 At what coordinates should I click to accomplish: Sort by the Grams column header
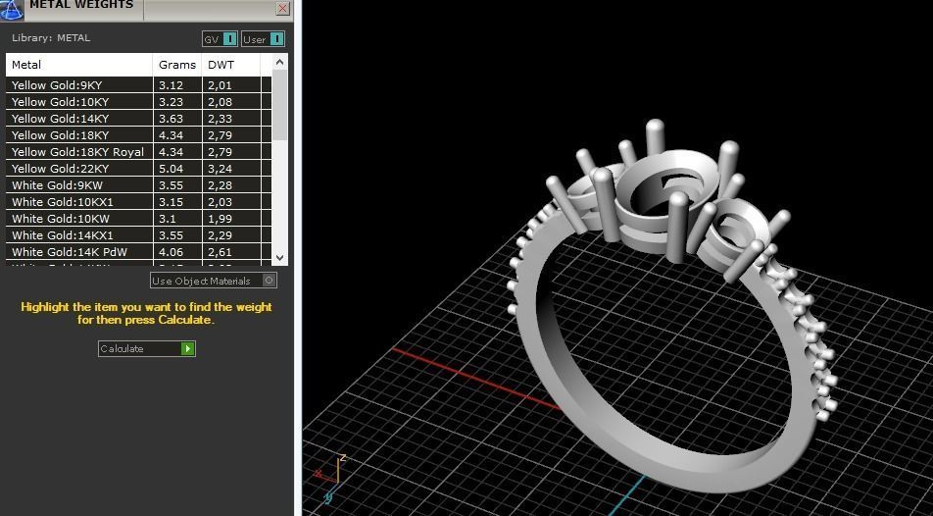(x=177, y=65)
